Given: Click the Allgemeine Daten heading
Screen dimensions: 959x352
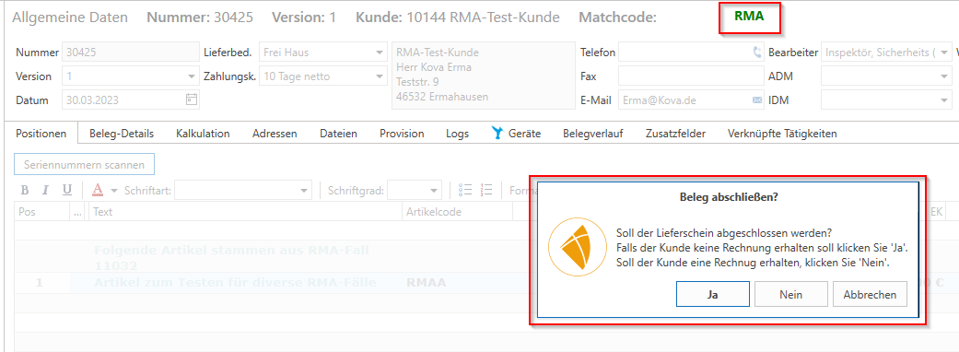Looking at the screenshot, I should click(70, 18).
